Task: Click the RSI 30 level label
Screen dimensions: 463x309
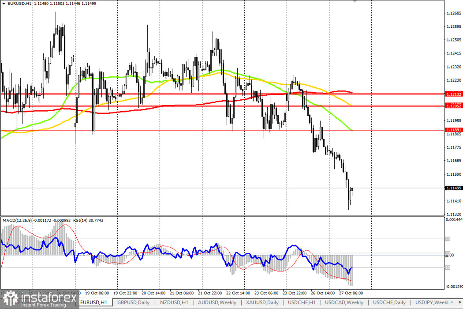Action: click(x=448, y=268)
